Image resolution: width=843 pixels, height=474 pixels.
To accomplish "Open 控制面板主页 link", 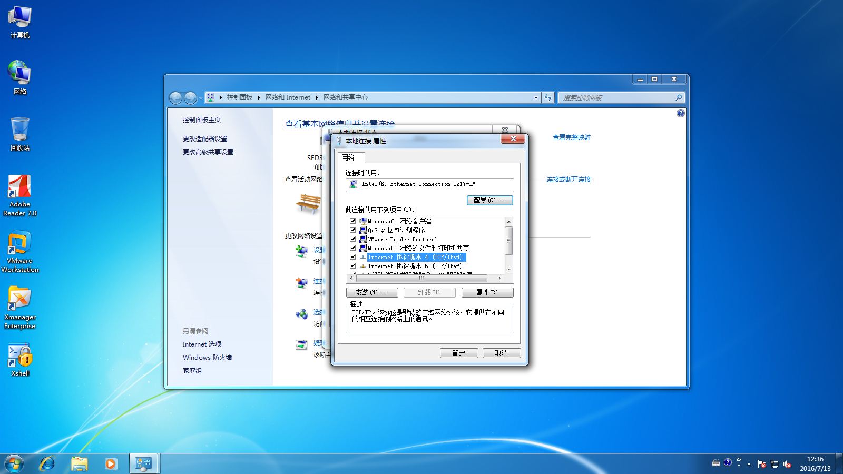I will [x=202, y=120].
